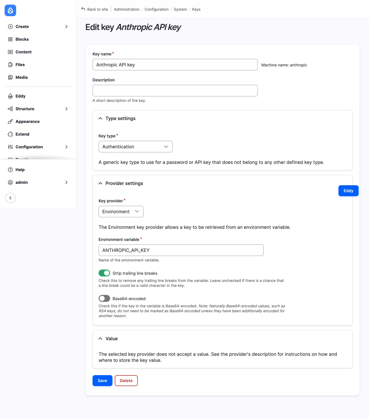Expand the Configuration submenu chevron
The image size is (369, 419).
tap(67, 147)
